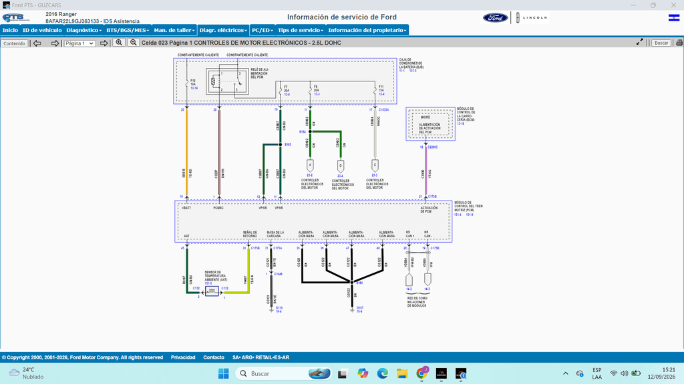
Task: Advance to next page arrow after Página 1
Action: (104, 43)
